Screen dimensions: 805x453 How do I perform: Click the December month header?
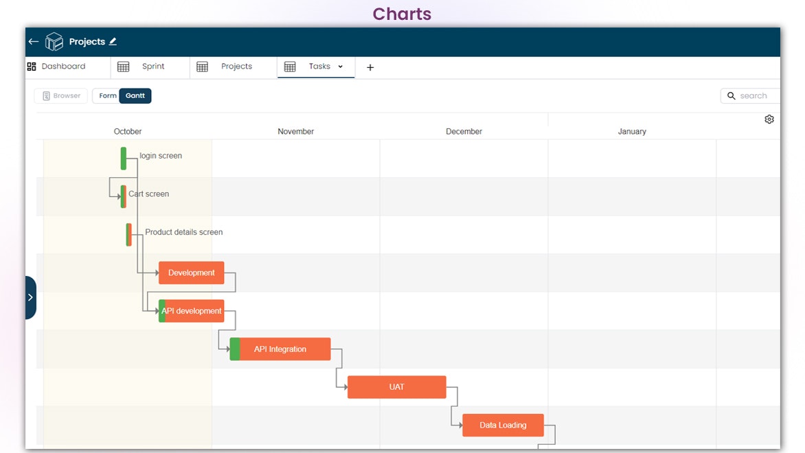click(x=464, y=131)
